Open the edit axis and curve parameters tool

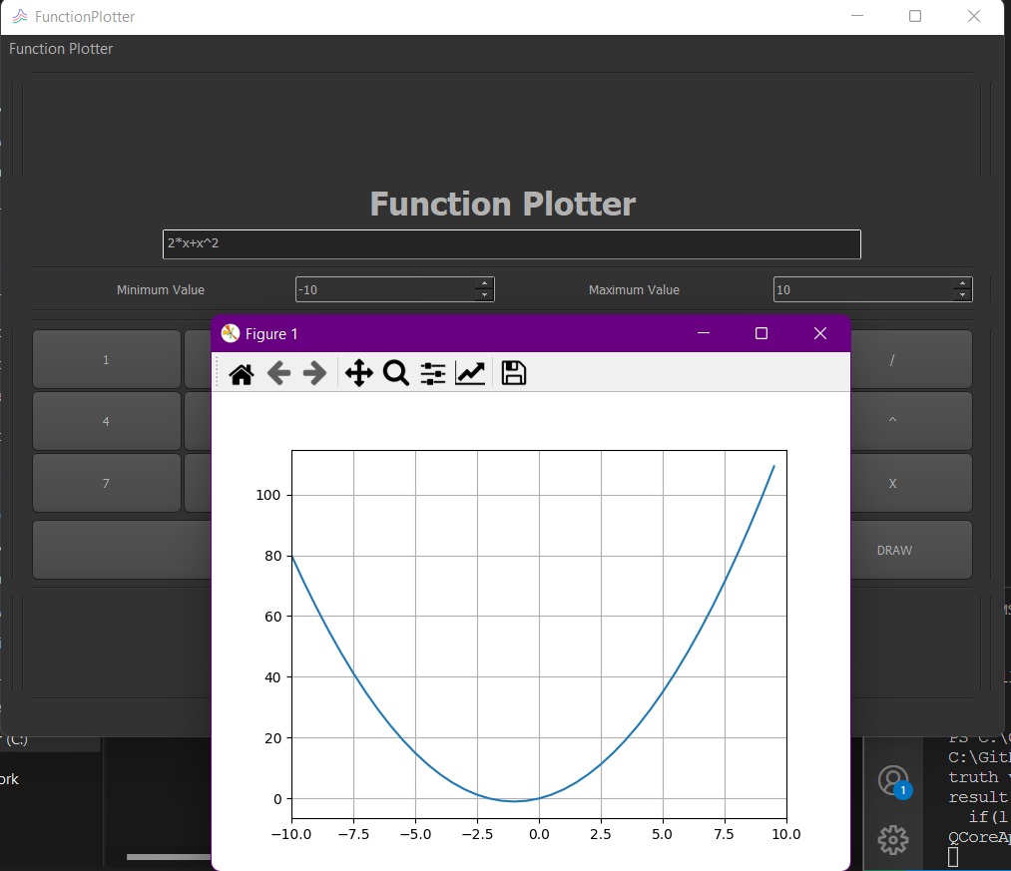click(x=470, y=373)
